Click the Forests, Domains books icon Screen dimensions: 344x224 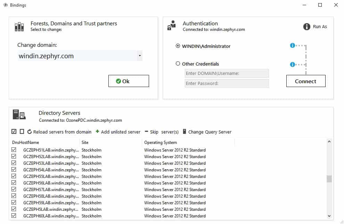19,27
